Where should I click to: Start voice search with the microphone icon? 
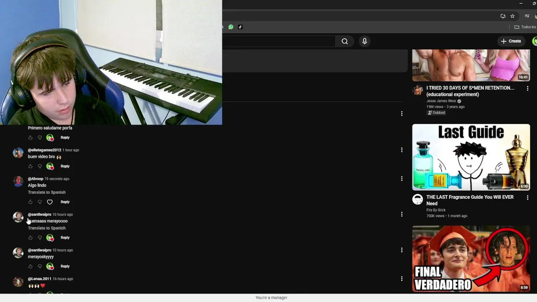tap(365, 41)
